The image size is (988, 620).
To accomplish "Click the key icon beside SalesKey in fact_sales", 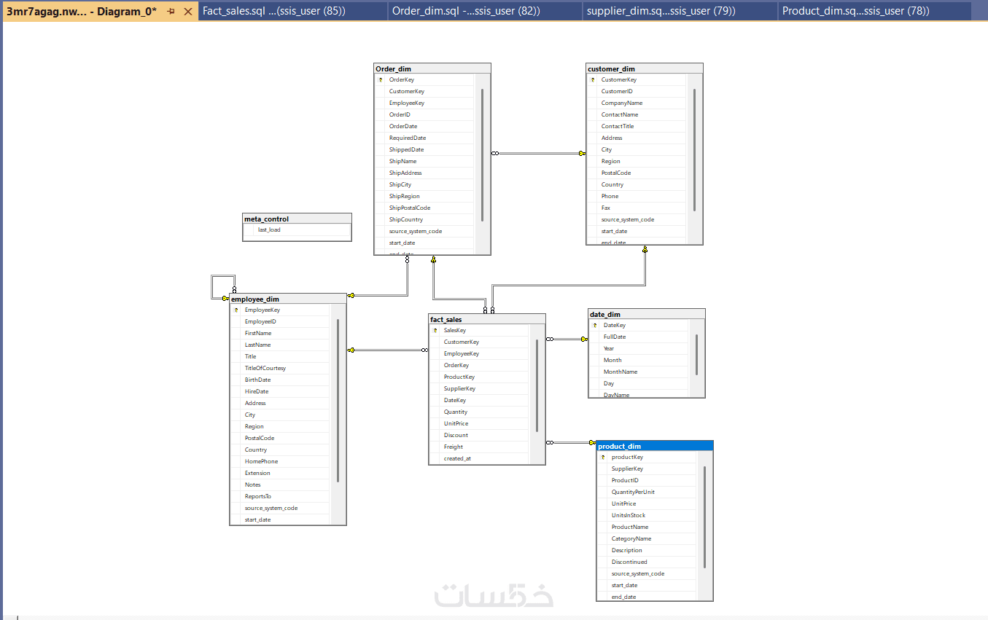I will [x=435, y=330].
